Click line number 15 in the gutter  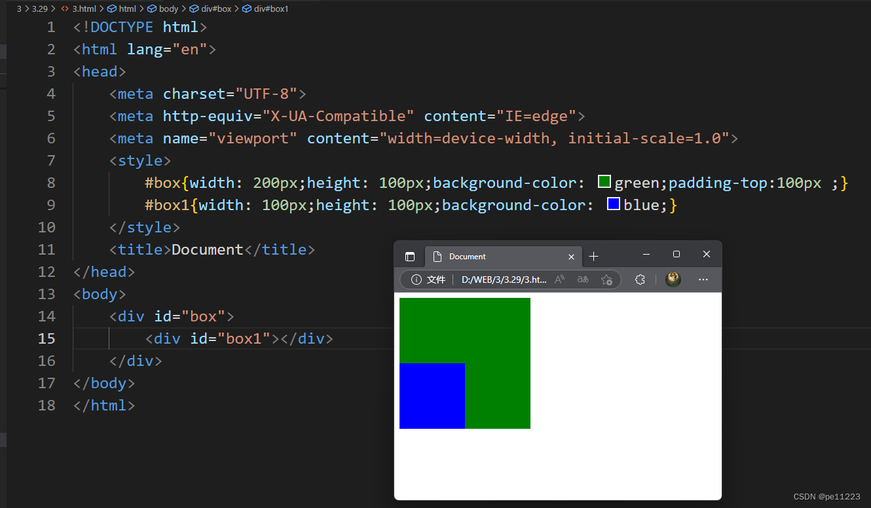(x=47, y=338)
